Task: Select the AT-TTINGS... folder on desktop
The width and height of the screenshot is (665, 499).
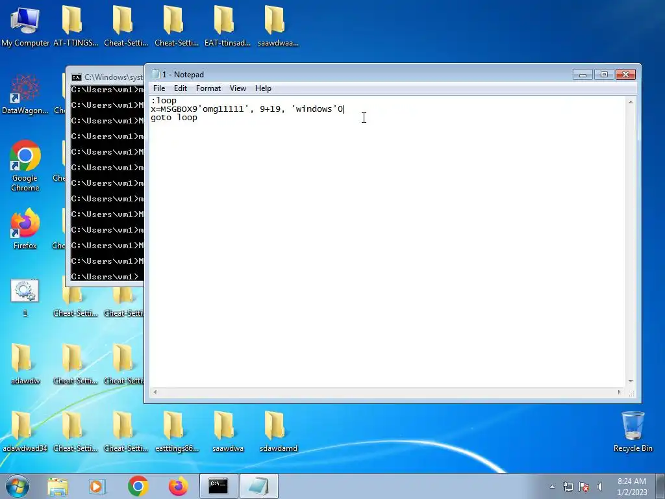Action: tap(75, 25)
